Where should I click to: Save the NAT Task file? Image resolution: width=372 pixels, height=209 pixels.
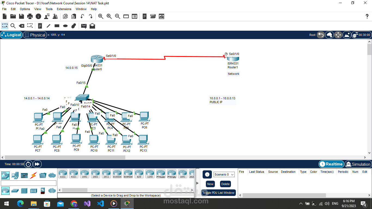pyautogui.click(x=22, y=17)
